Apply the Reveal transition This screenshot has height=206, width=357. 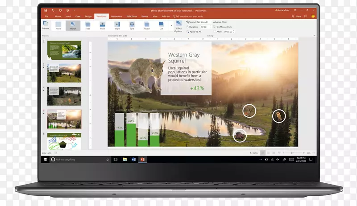pos(146,25)
